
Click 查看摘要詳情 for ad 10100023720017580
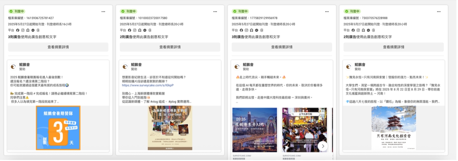tap(170, 47)
